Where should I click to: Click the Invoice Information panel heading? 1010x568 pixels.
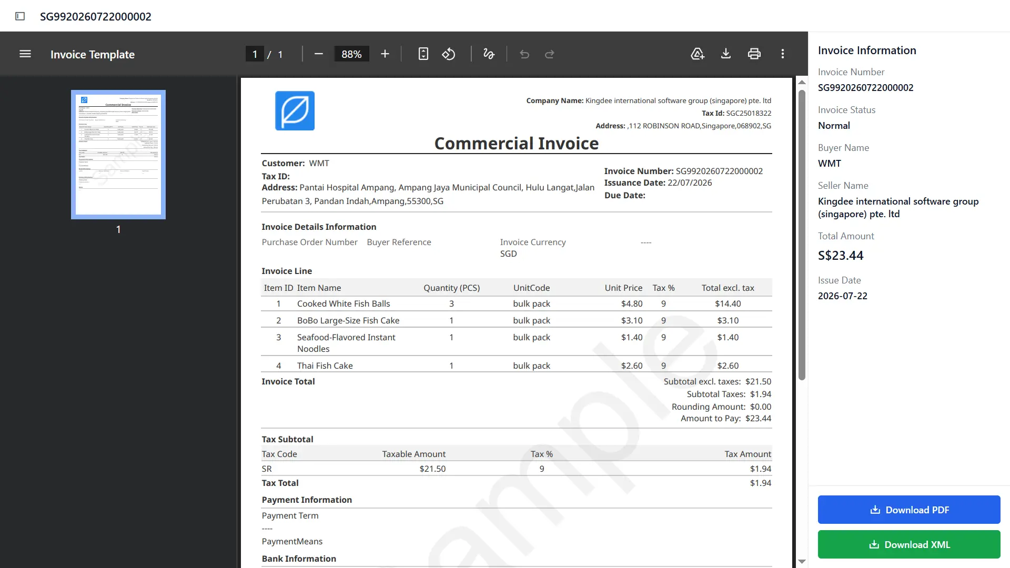(867, 50)
